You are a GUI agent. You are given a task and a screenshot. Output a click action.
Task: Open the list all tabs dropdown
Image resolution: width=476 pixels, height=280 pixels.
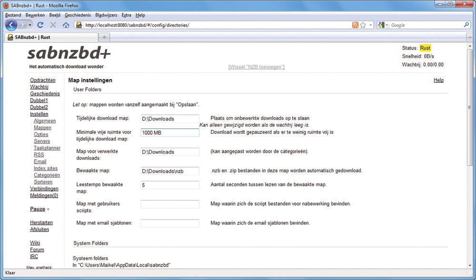click(x=470, y=37)
